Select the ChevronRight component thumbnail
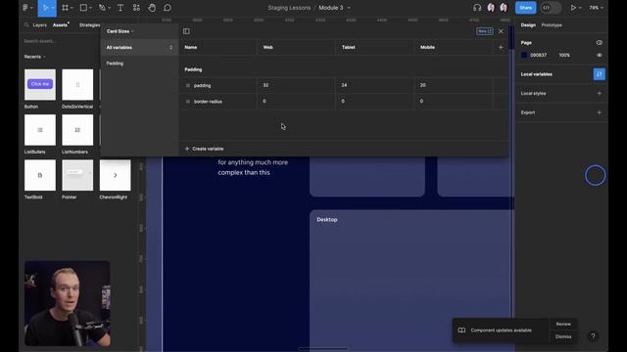 point(116,175)
